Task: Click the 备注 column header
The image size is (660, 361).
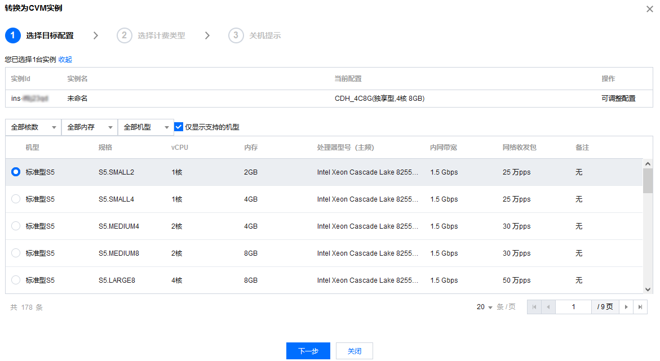Action: pos(582,147)
